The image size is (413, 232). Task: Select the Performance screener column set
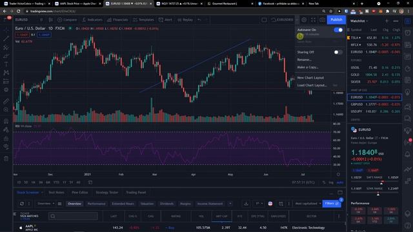[x=96, y=204]
